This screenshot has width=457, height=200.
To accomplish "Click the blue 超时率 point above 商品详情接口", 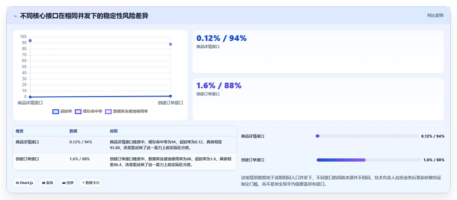I will point(30,97).
